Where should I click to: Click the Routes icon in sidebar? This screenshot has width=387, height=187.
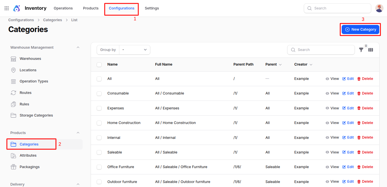pos(13,92)
